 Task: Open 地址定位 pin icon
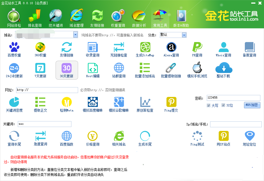click(250, 138)
